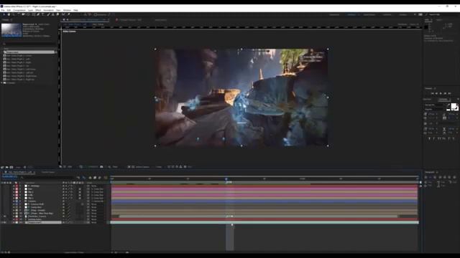Select the Roto Brush tool

[63, 14]
